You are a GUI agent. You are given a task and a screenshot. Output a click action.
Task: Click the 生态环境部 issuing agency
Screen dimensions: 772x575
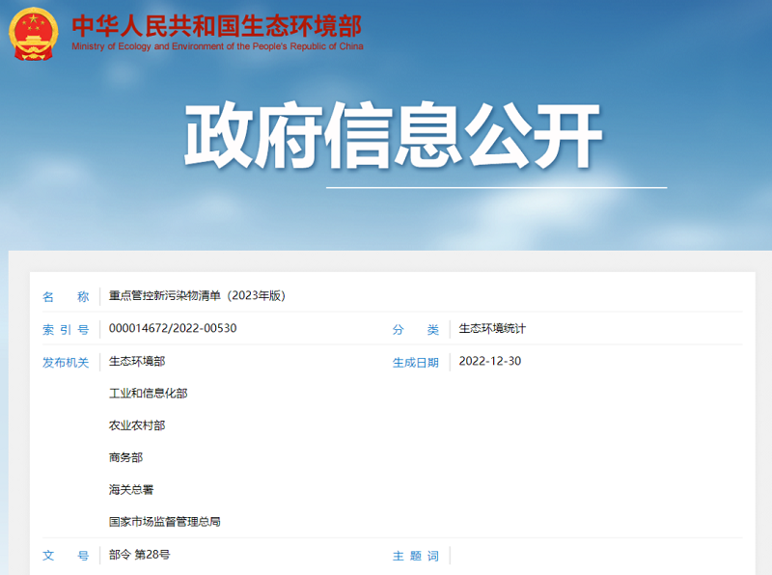pos(137,362)
